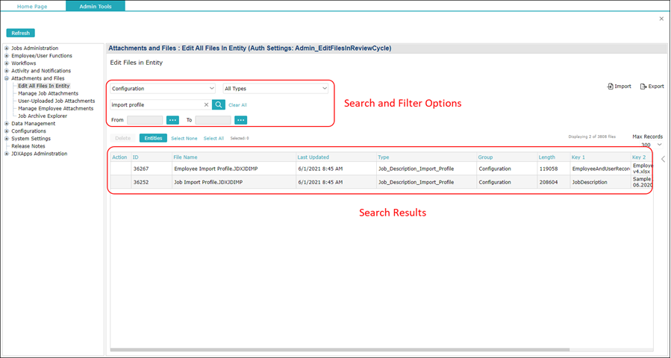Open the From date picker button
Viewport: 671px width, 358px height.
click(172, 120)
